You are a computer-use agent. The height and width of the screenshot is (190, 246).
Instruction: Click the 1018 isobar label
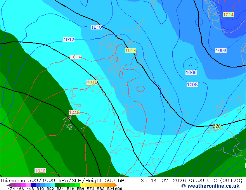point(74,112)
